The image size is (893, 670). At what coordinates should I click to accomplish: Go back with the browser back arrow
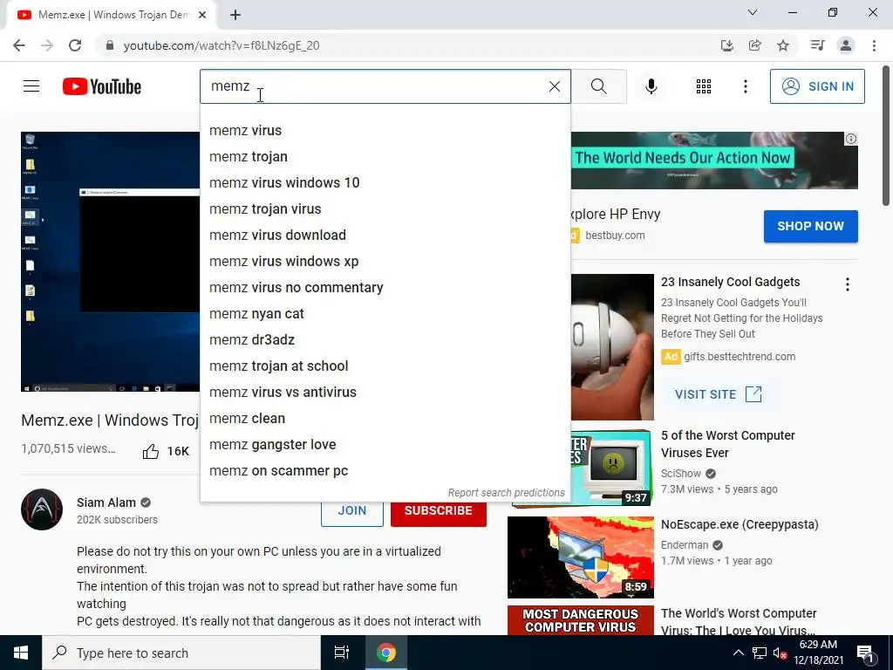point(19,45)
